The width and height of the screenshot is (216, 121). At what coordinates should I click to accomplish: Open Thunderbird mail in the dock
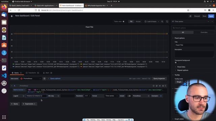click(x=4, y=14)
